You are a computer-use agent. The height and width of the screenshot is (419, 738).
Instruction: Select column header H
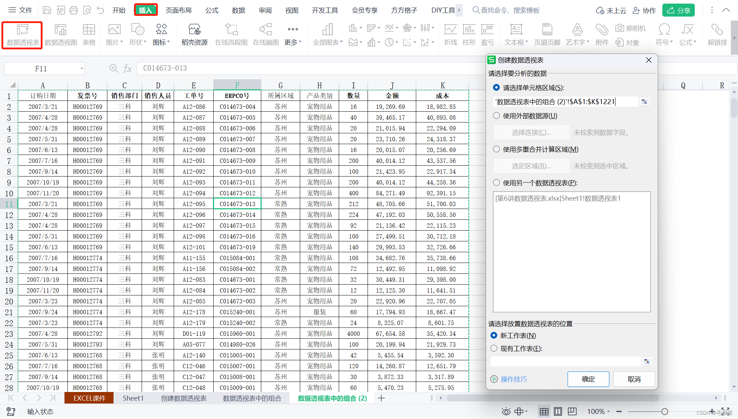(319, 85)
